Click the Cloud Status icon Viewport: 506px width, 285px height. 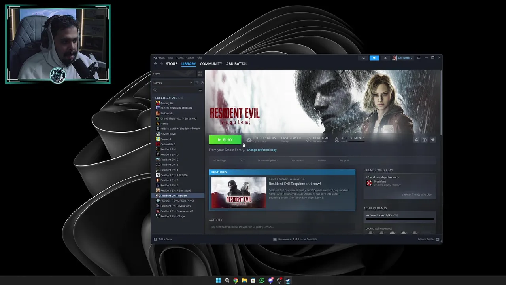point(249,140)
